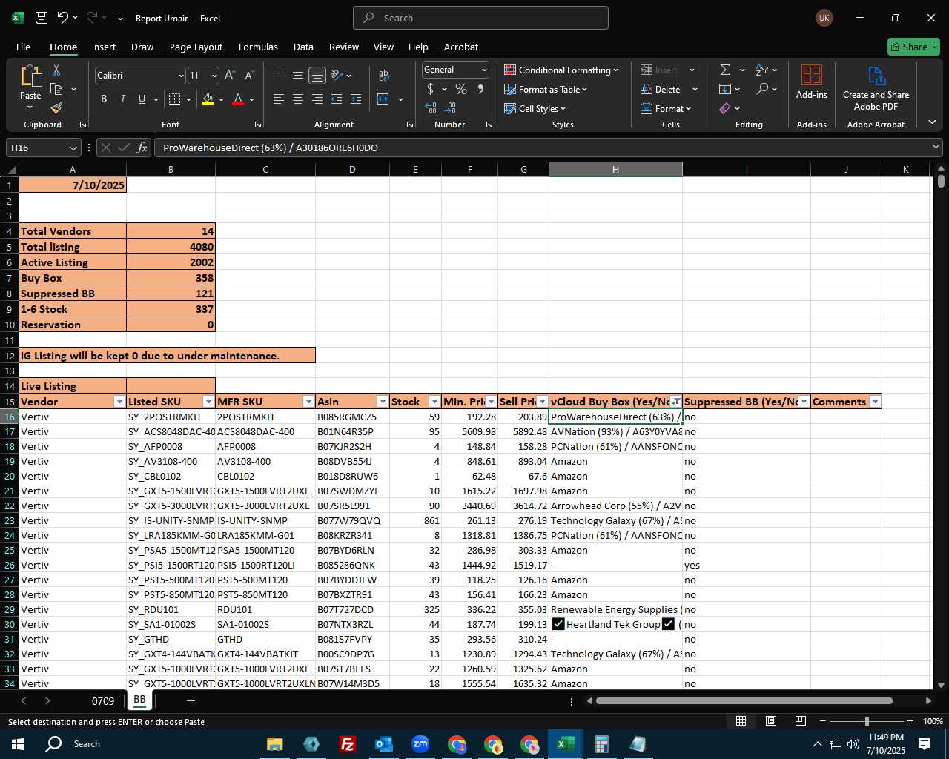Screen dimensions: 949x759
Task: Toggle Underline formatting
Action: point(142,99)
